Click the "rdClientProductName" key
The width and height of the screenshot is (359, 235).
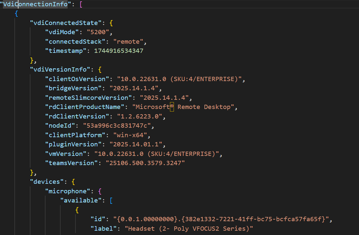point(84,107)
